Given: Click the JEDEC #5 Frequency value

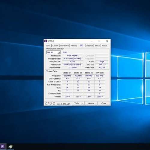Looking at the screenshot, I should 78,76.
